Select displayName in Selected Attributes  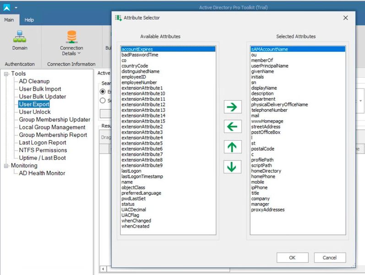[x=264, y=88]
